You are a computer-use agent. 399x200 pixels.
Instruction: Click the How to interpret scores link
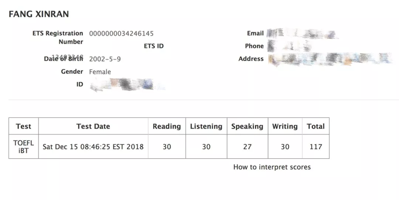tap(272, 167)
